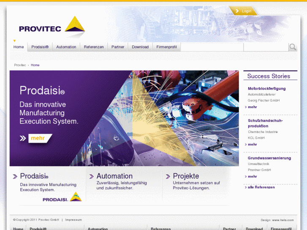307x230 pixels.
Task: Visit the www.hela.com design link
Action: (283, 220)
